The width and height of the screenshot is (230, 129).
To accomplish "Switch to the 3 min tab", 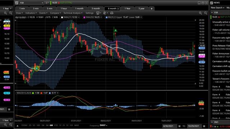I will tap(36, 9).
